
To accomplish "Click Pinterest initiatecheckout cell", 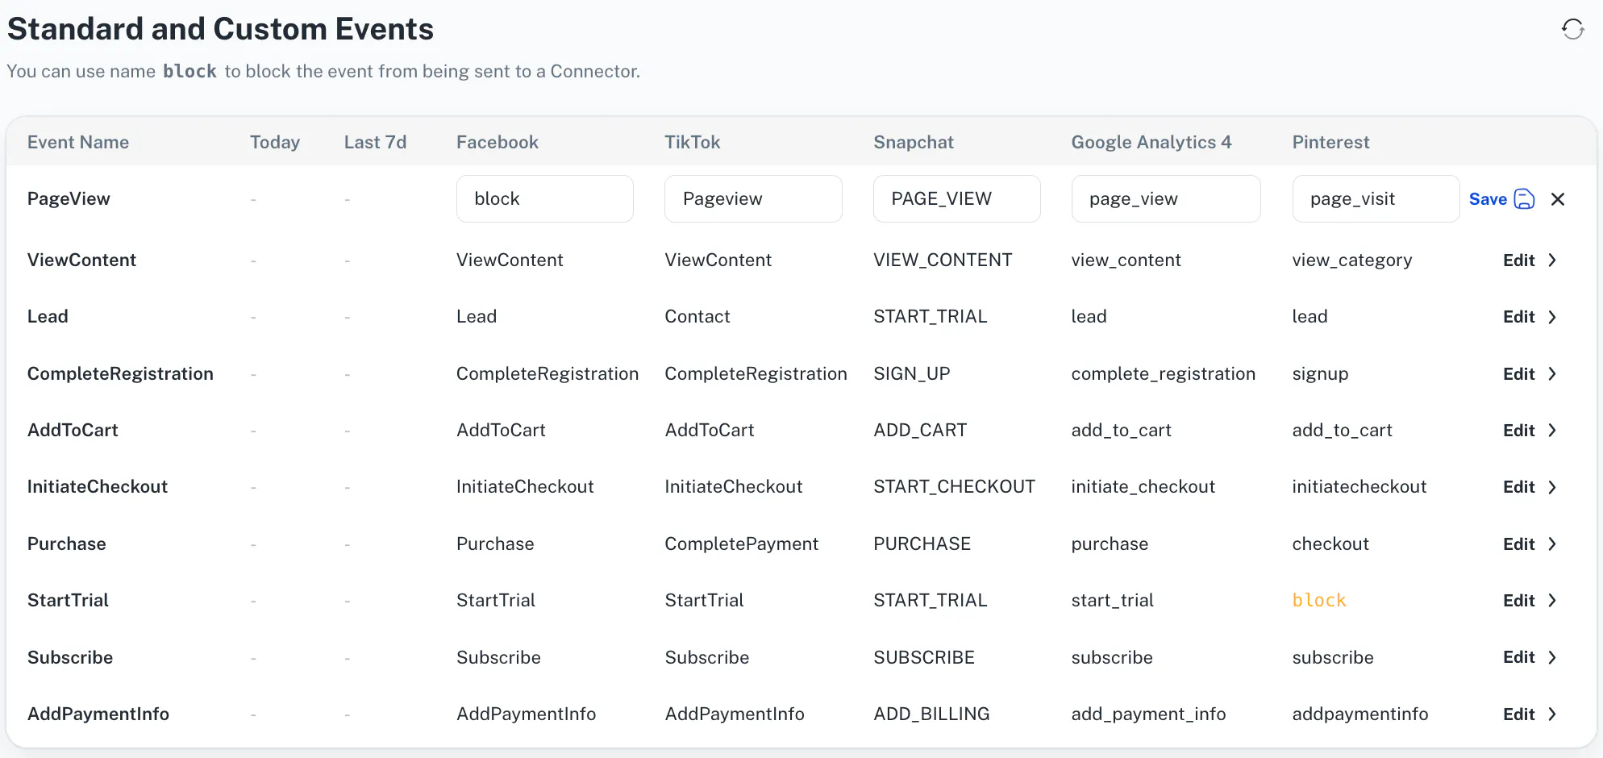I will (1359, 486).
